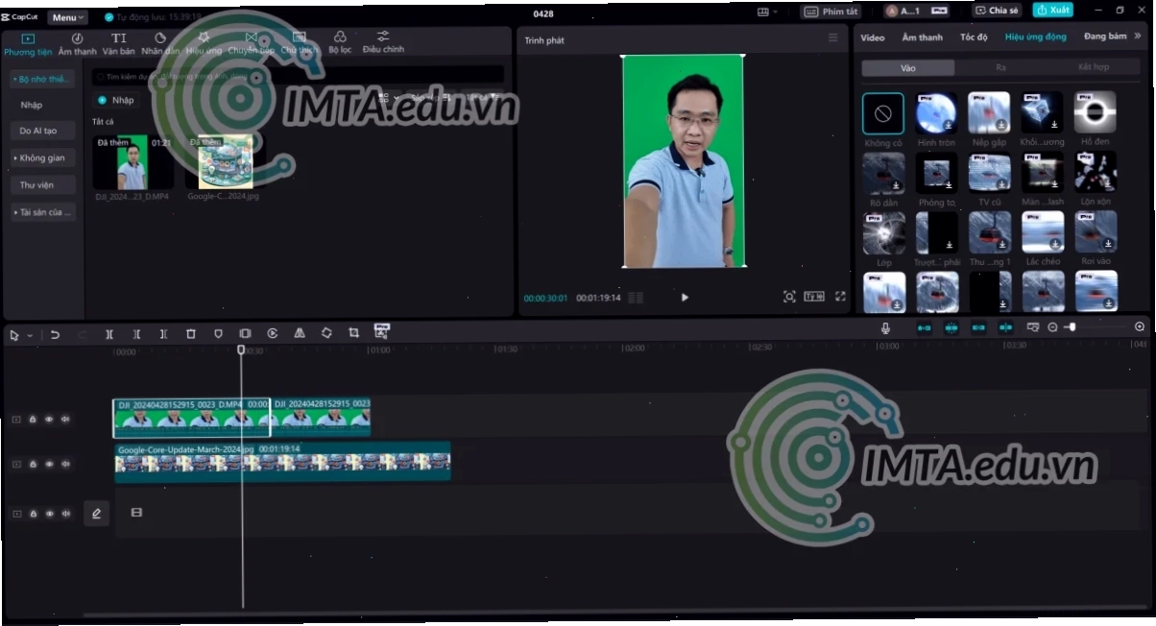Image resolution: width=1156 pixels, height=626 pixels.
Task: Click the Chia sẻ share button
Action: pos(998,11)
